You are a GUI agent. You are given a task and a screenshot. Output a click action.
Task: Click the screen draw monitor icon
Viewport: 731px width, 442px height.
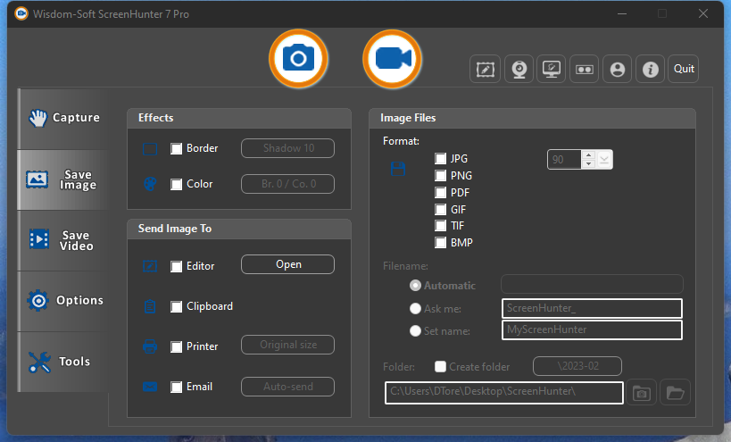551,69
